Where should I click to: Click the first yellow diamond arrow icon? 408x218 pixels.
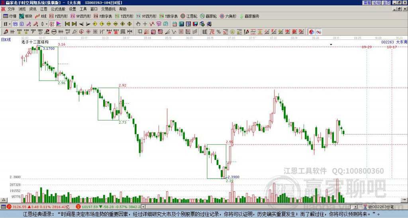[x=95, y=24]
